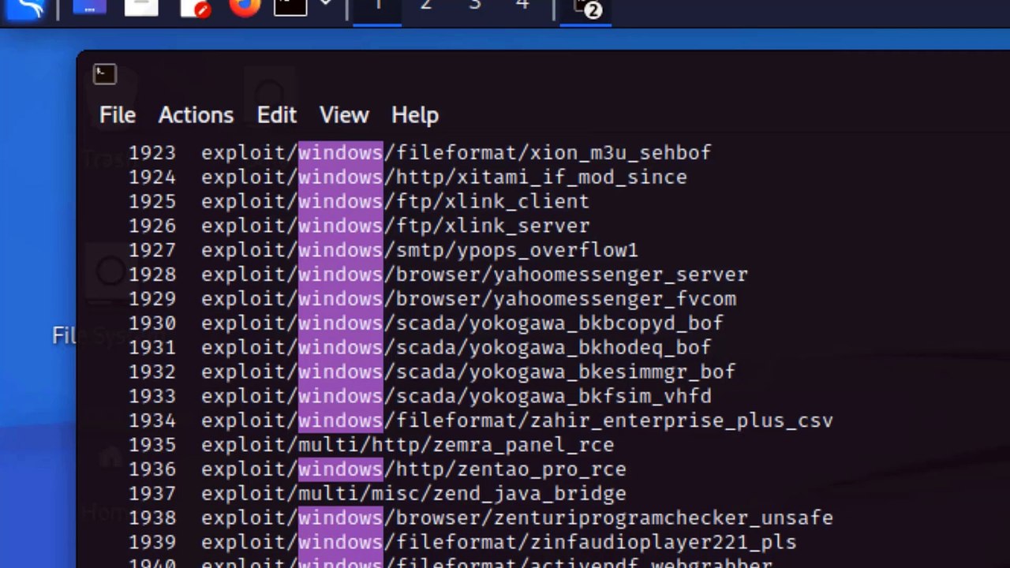Click the index number 1930
Viewport: 1010px width, 568px height.
[152, 323]
